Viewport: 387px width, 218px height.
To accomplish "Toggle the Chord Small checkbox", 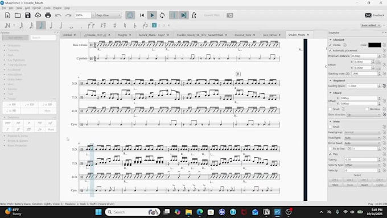I will (330, 109).
